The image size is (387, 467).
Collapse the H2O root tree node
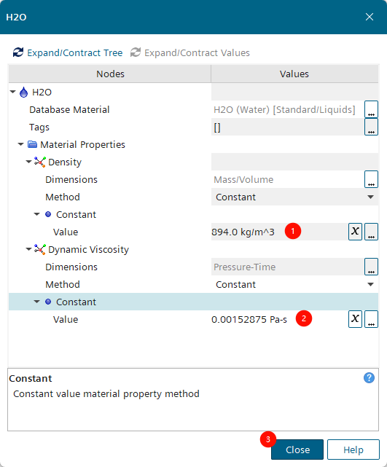click(13, 92)
